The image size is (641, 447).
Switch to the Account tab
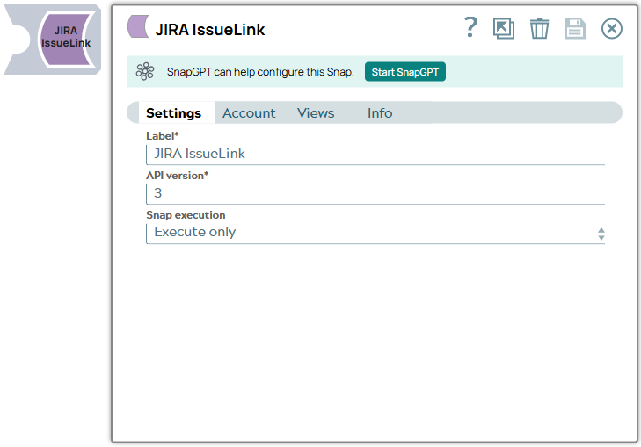(x=249, y=112)
